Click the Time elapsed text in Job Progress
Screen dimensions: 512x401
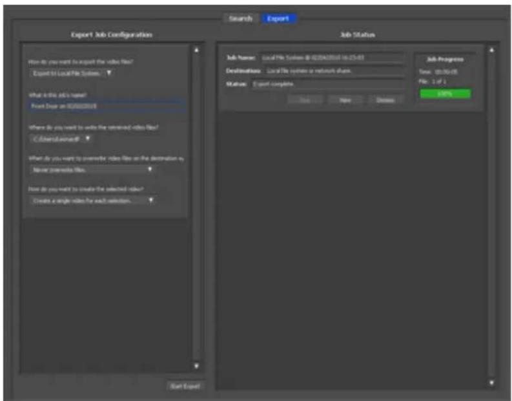pyautogui.click(x=438, y=71)
